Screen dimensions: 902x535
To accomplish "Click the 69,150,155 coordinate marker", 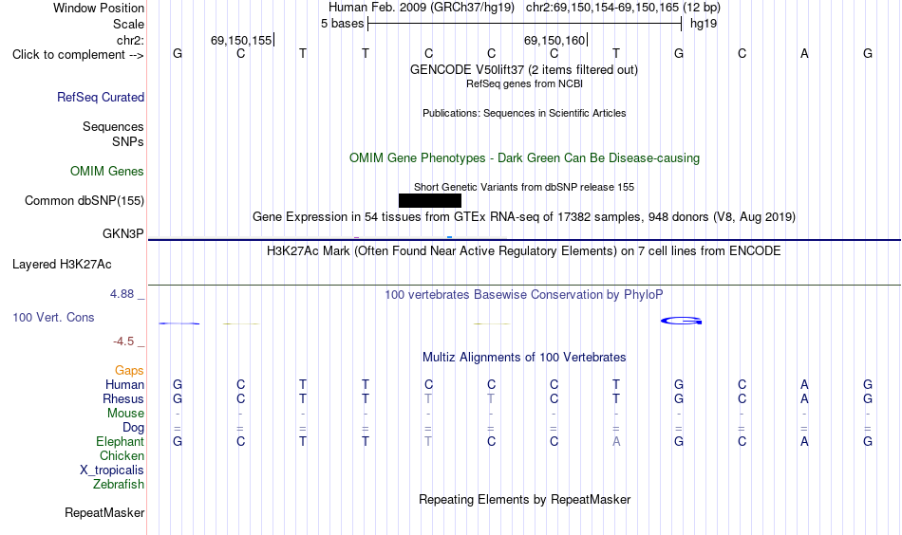I will coord(241,40).
